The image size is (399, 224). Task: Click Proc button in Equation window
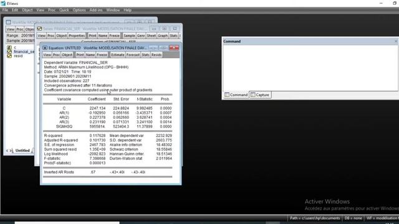56,55
